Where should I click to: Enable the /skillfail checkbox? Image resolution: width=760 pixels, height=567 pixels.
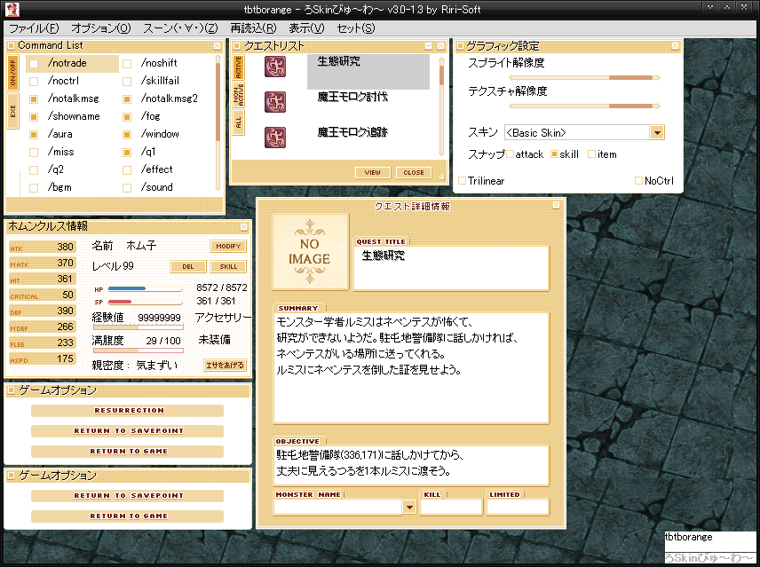point(127,82)
